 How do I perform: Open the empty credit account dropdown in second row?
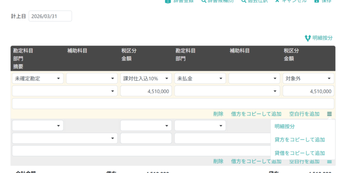point(200,125)
